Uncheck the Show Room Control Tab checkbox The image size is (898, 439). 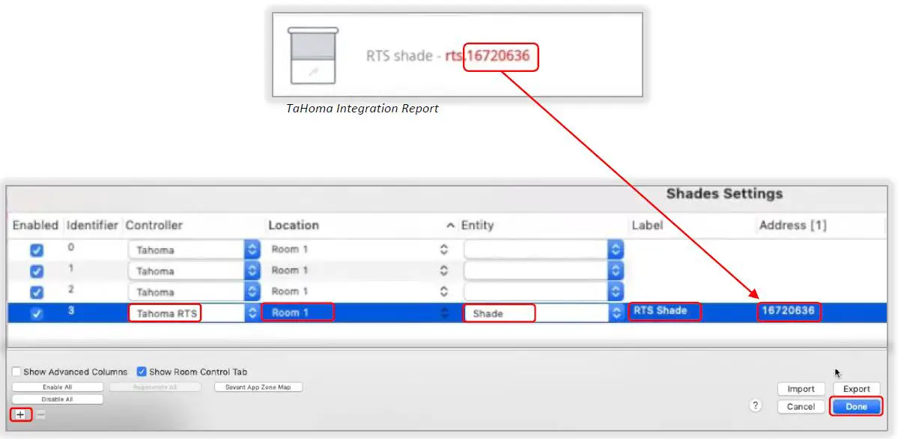pos(142,371)
